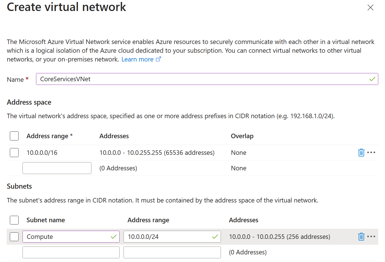385x262 pixels.
Task: Click the Subnet name column header
Action: click(46, 220)
